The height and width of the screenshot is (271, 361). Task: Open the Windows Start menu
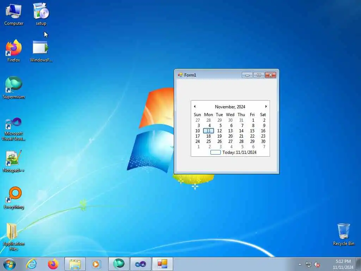pyautogui.click(x=10, y=264)
